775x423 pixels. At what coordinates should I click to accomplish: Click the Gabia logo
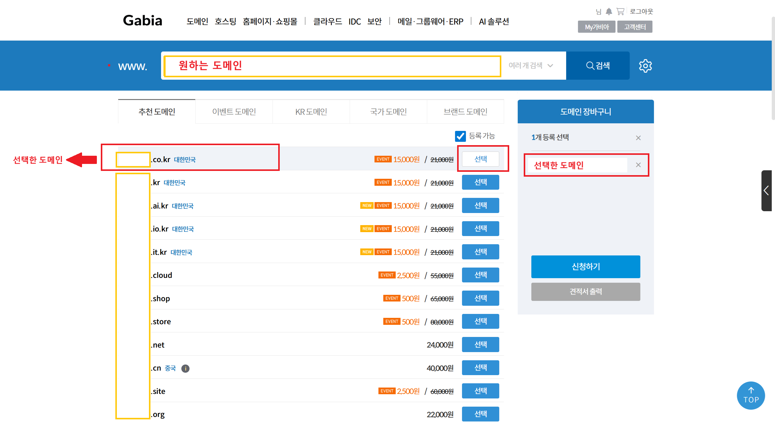(x=143, y=21)
